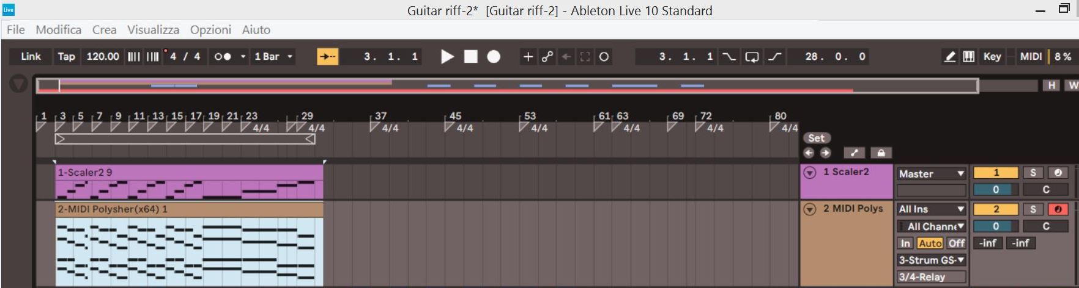Click phase nudge down bars icon
This screenshot has width=1079, height=288.
133,57
